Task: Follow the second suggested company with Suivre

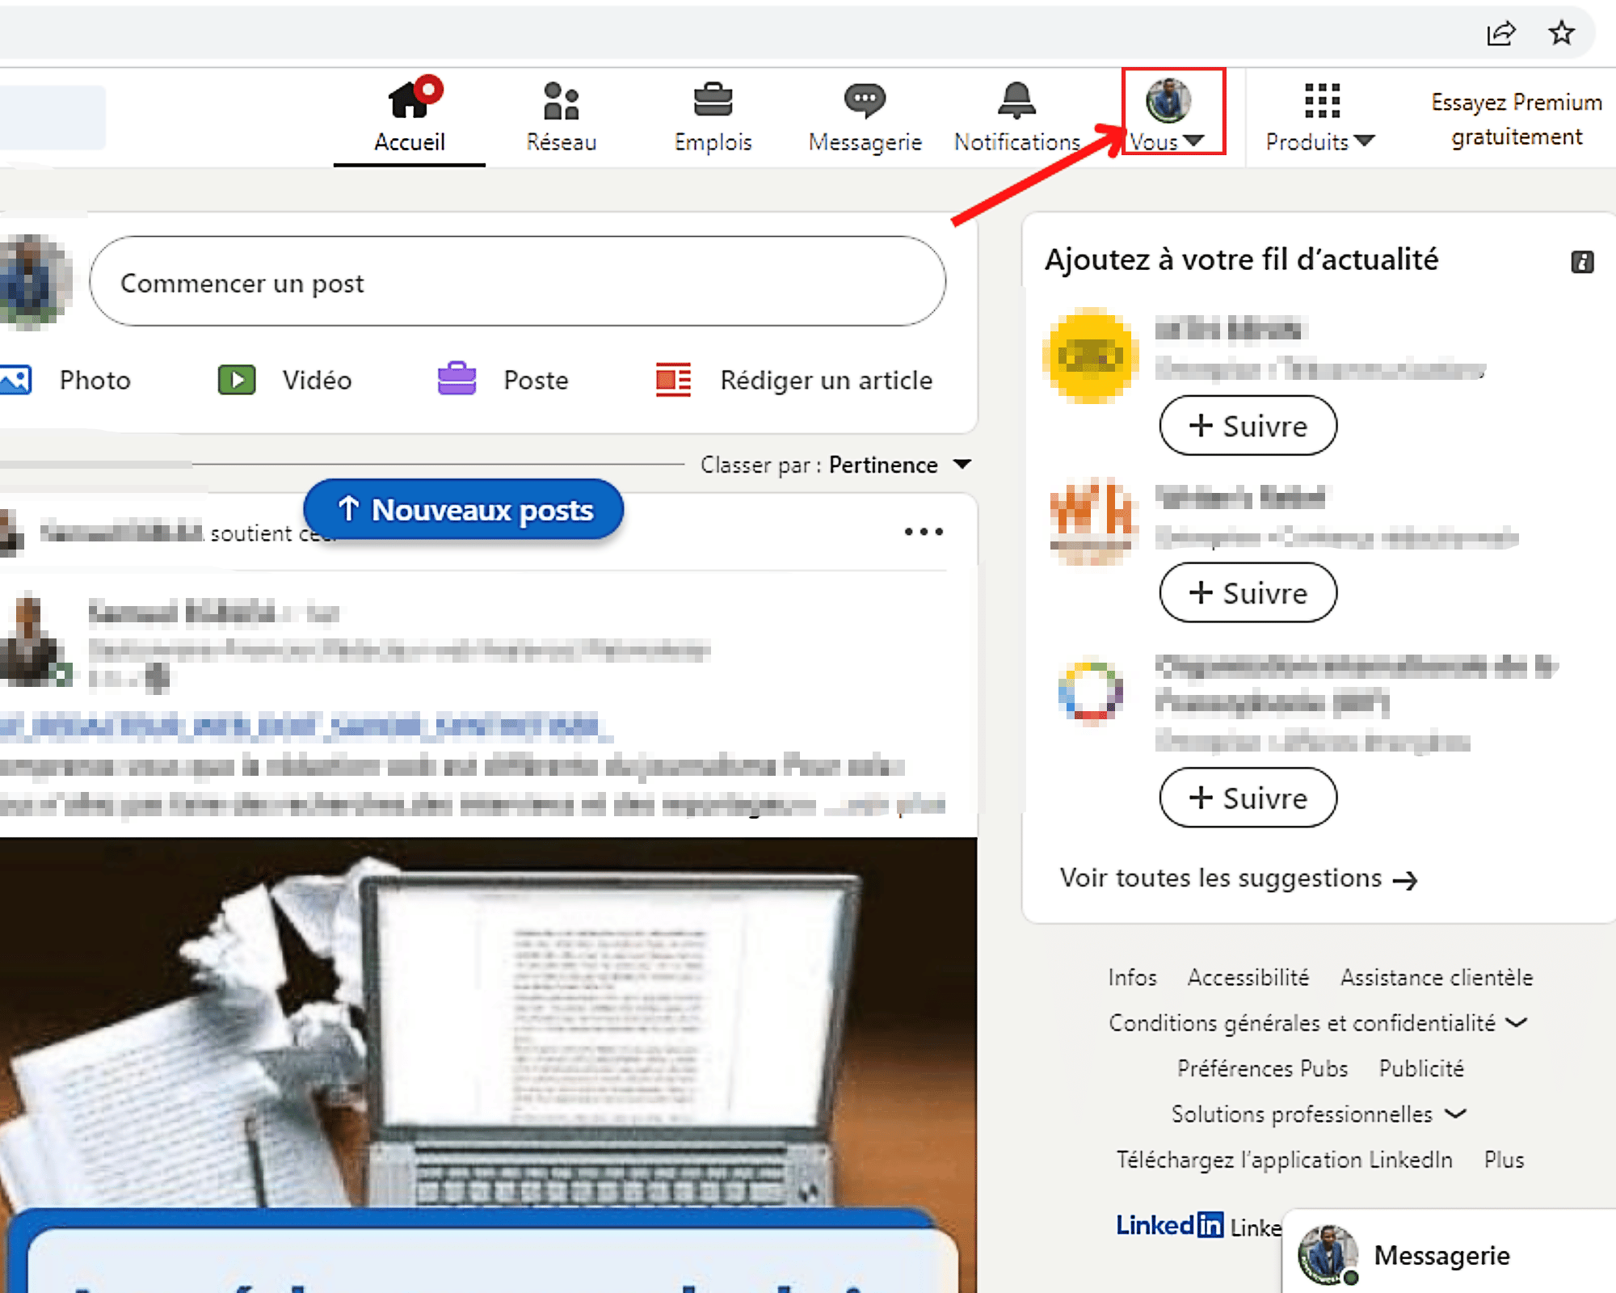Action: (1248, 593)
